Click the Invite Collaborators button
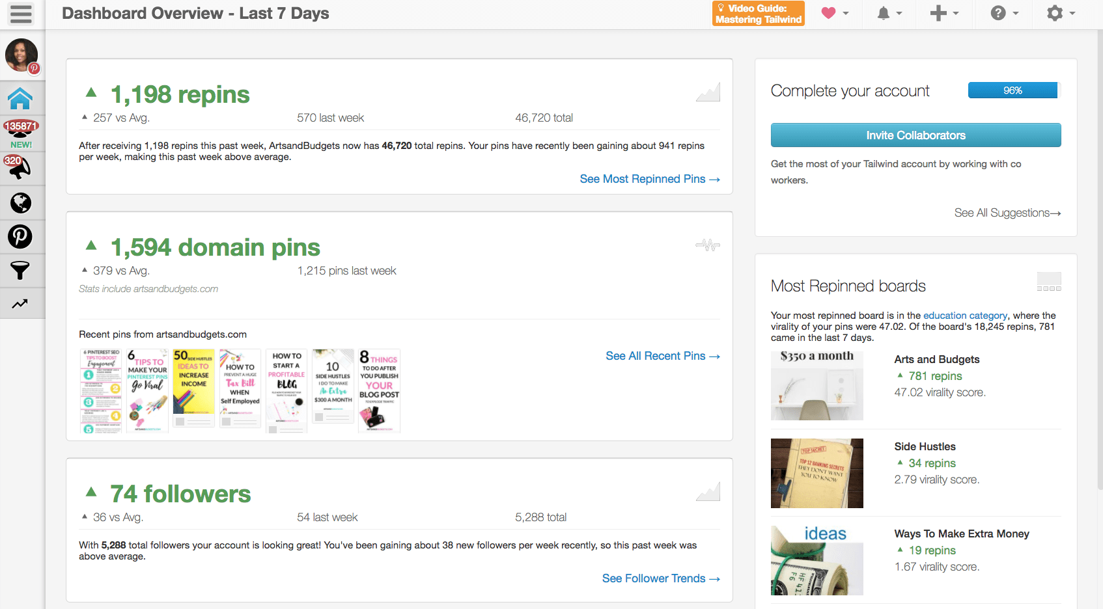The image size is (1103, 609). click(x=915, y=135)
